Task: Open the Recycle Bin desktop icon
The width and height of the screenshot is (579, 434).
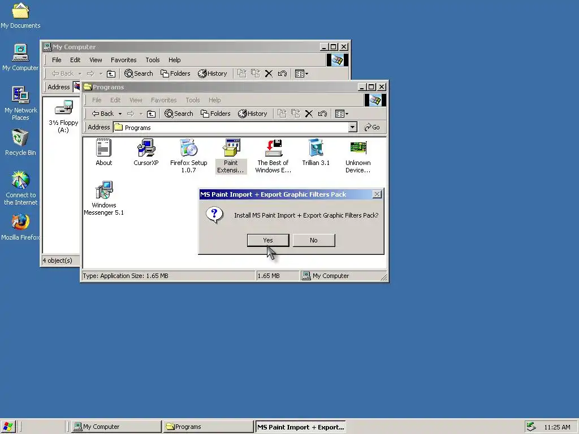Action: (20, 142)
